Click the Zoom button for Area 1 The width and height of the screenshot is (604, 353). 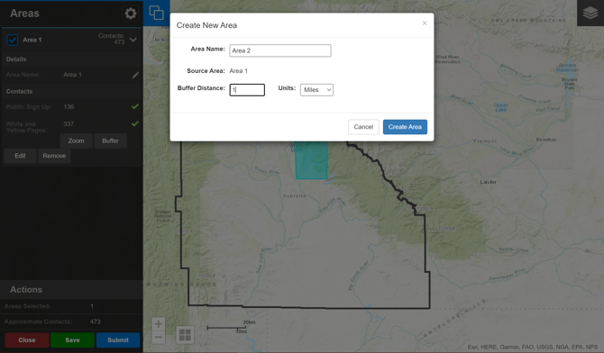click(x=77, y=140)
